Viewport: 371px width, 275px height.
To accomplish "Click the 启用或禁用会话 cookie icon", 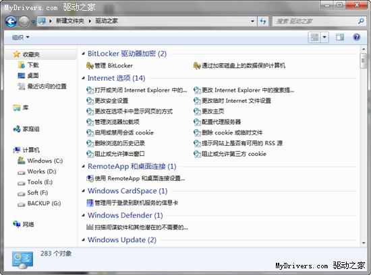I will pyautogui.click(x=90, y=132).
